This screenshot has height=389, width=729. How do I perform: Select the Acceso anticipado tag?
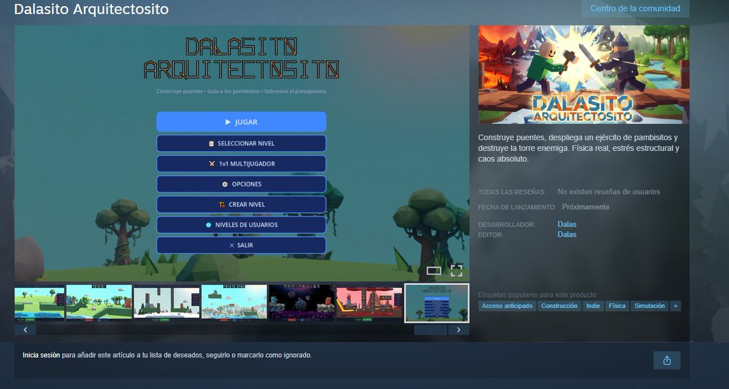tap(507, 306)
